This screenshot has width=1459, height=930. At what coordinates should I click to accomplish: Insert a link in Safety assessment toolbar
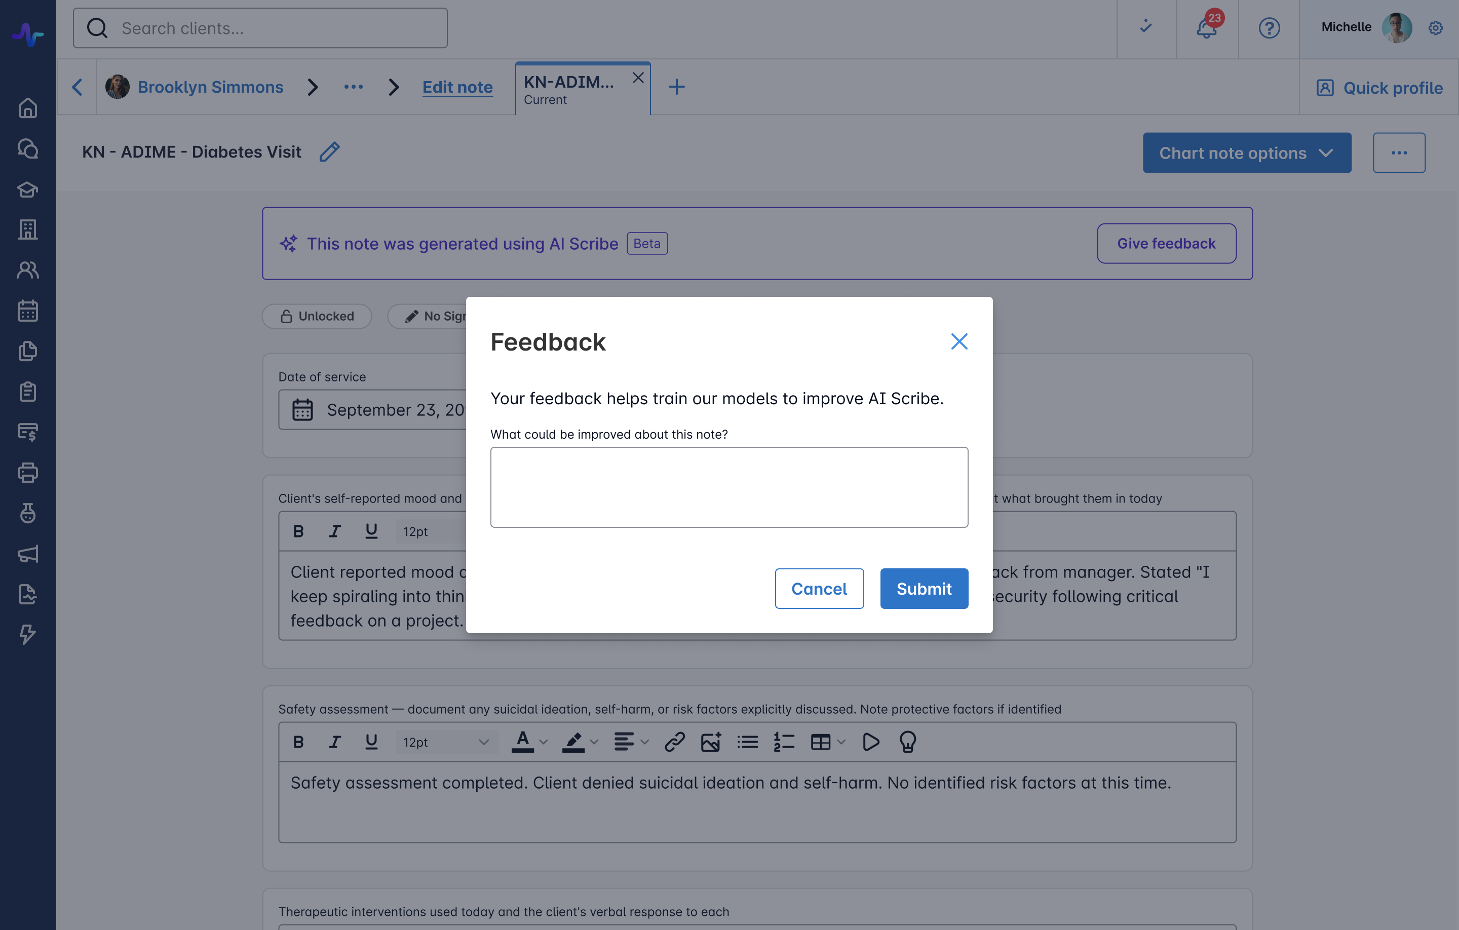coord(674,742)
